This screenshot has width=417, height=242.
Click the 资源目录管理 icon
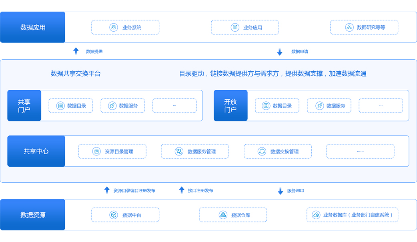click(96, 151)
